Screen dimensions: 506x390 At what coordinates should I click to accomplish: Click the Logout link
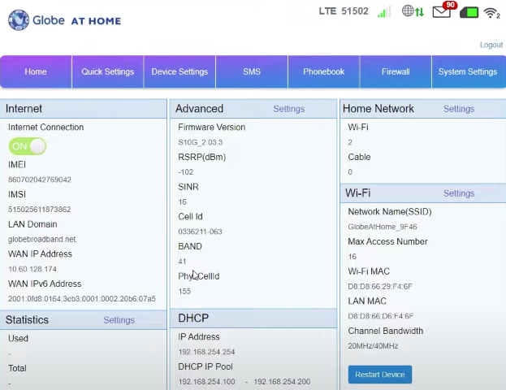[491, 45]
